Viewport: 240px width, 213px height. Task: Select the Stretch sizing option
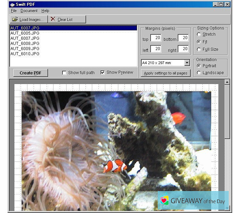pyautogui.click(x=199, y=34)
